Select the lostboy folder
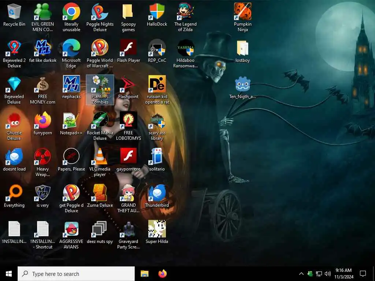375x281 pixels. [x=242, y=50]
